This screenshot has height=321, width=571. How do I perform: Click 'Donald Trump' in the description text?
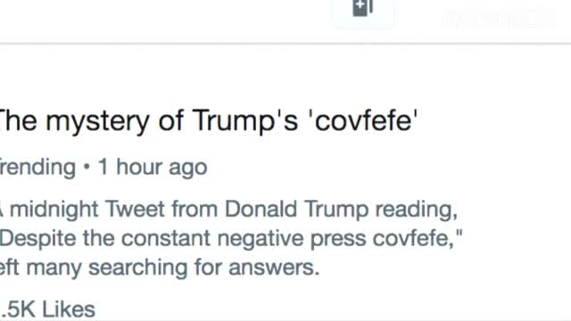pyautogui.click(x=297, y=210)
